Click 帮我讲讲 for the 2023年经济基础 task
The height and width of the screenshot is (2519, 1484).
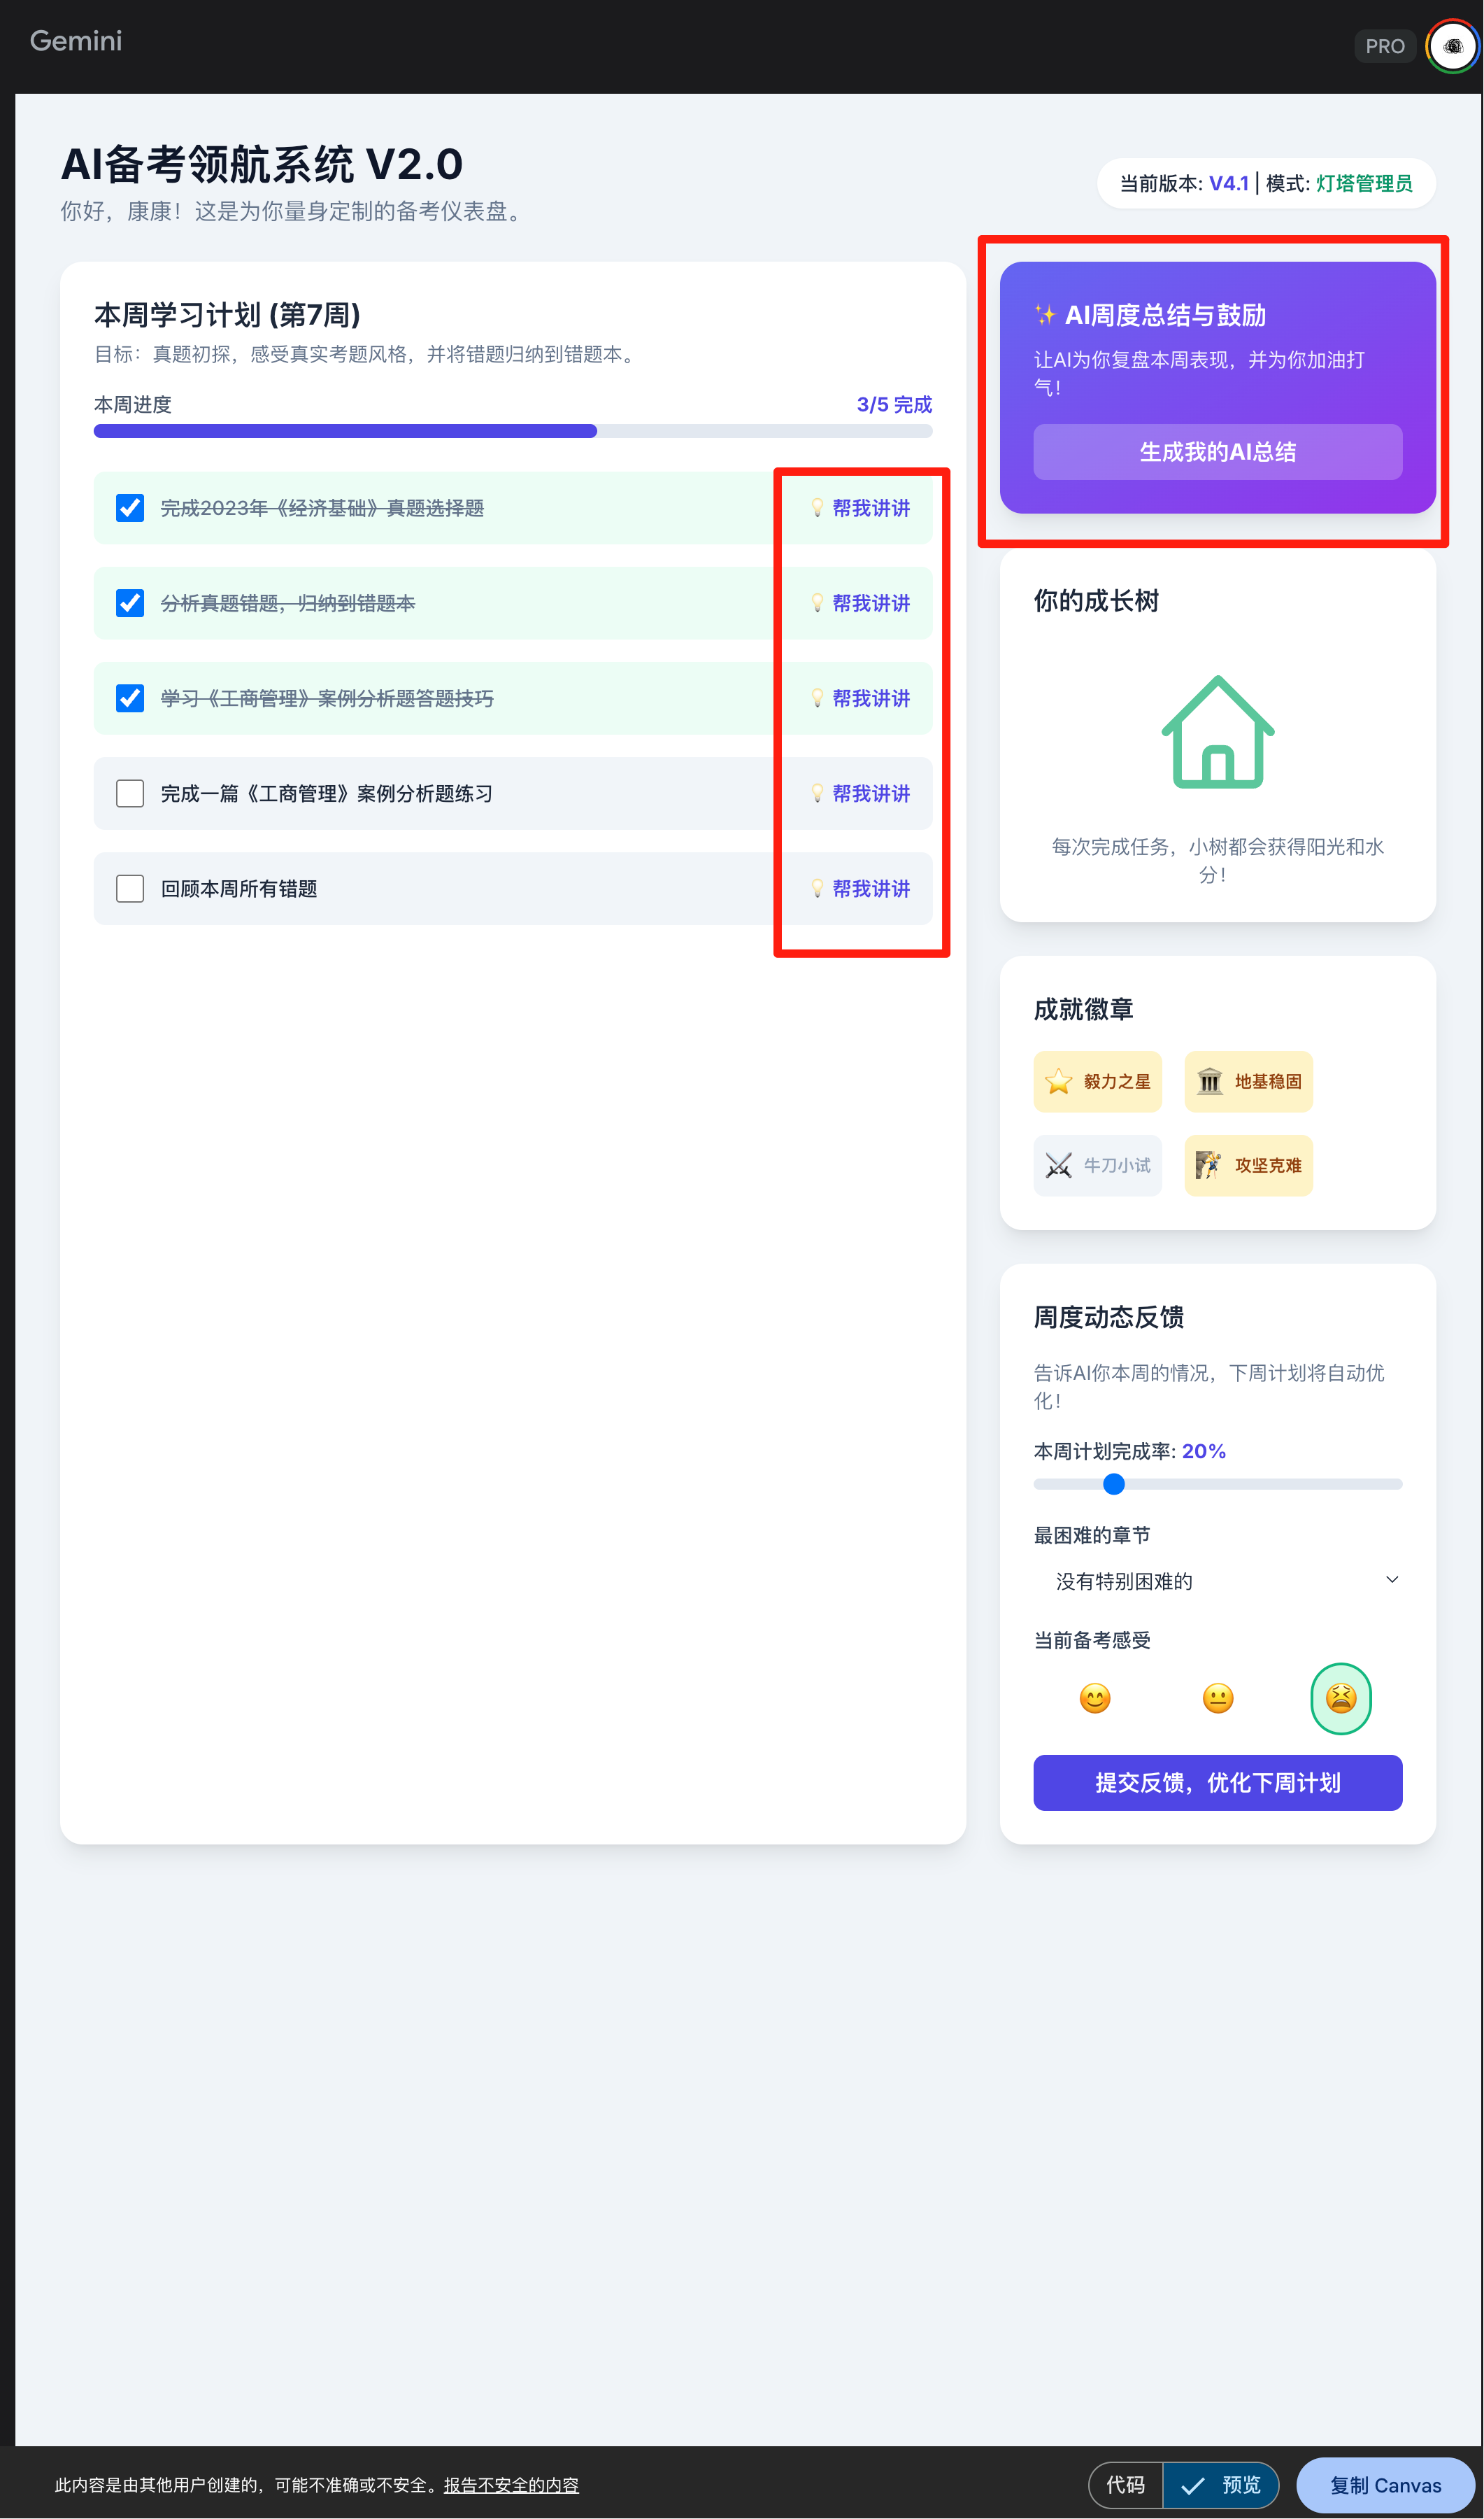[x=861, y=508]
